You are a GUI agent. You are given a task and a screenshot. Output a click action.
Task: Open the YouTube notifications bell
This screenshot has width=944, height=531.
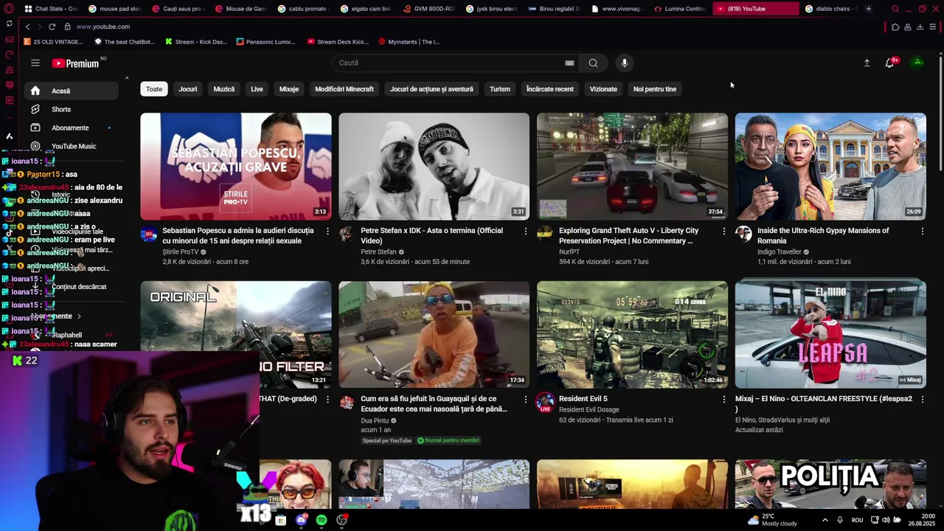click(889, 63)
